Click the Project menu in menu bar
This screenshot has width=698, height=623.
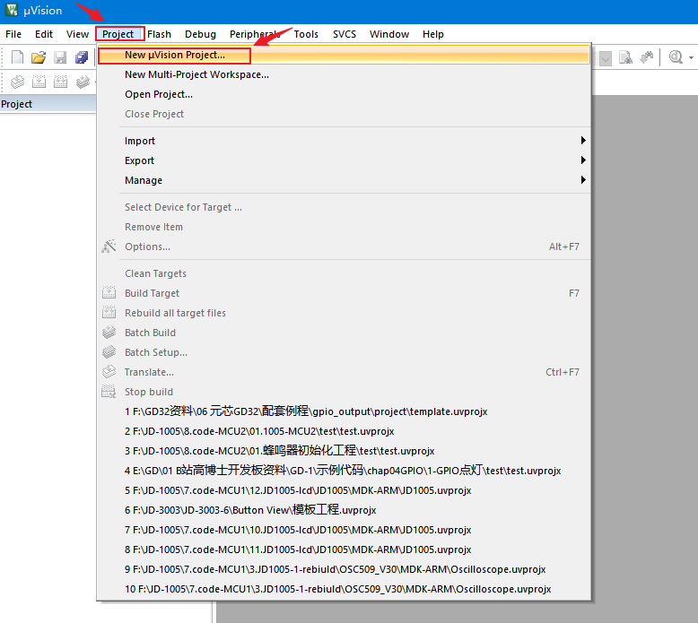[118, 34]
